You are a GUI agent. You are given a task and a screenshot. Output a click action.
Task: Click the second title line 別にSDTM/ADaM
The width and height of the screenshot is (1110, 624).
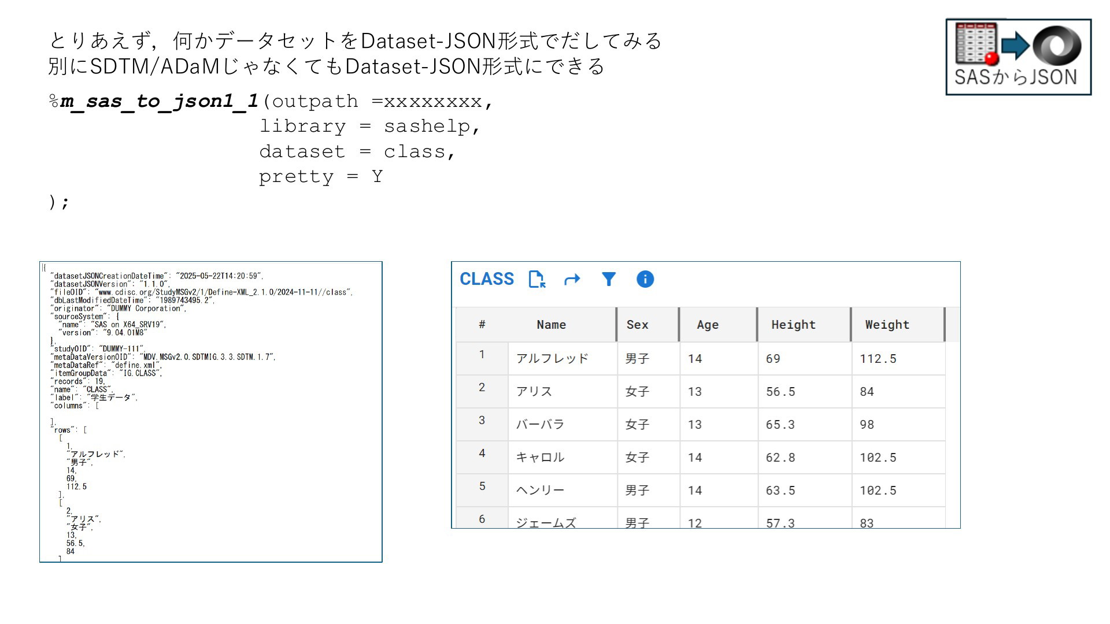point(327,66)
